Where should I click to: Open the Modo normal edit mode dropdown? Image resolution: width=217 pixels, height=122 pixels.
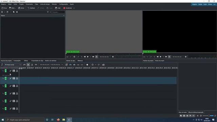[x=13, y=65]
